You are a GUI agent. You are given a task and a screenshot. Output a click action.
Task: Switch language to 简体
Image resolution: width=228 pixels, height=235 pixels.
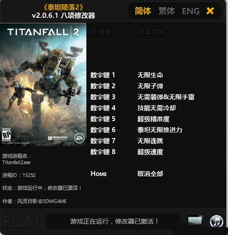click(x=143, y=11)
